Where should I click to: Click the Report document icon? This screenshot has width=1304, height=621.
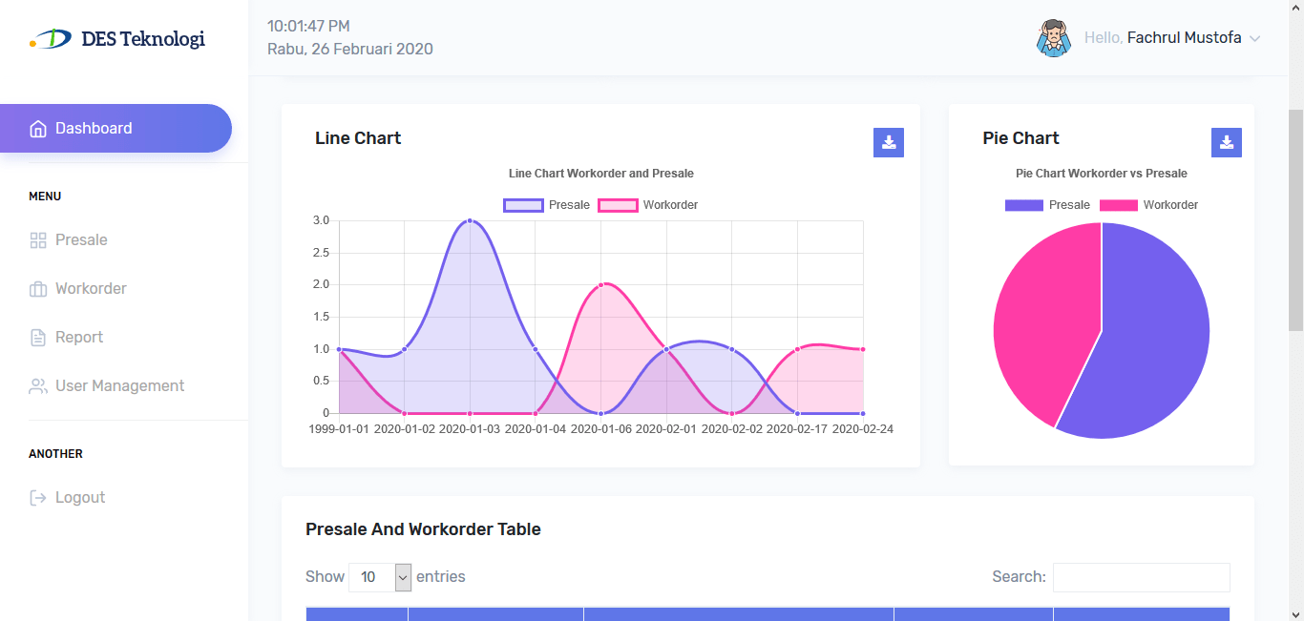38,338
